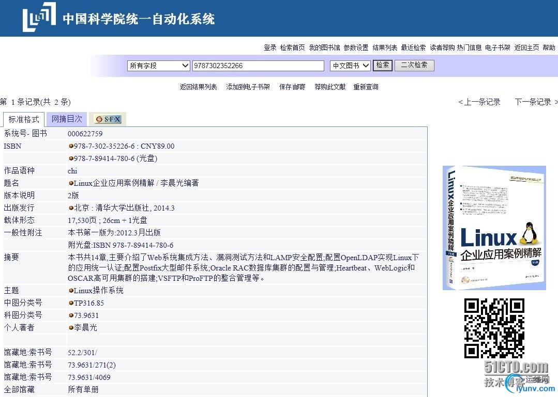Viewport: 558px width, 397px height.
Task: Open 结果列表 in top navigation
Action: [x=385, y=47]
